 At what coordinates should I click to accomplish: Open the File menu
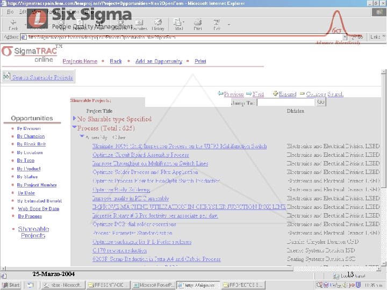10,12
